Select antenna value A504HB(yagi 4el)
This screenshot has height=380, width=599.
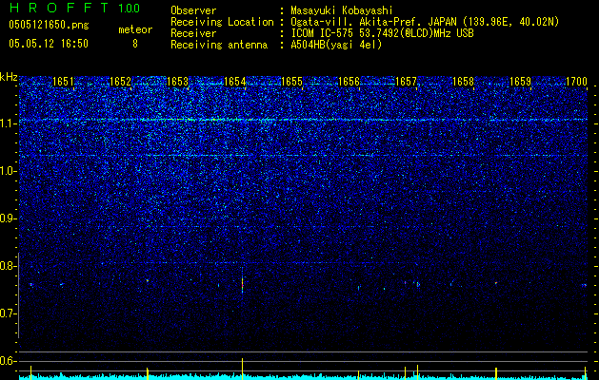click(336, 45)
